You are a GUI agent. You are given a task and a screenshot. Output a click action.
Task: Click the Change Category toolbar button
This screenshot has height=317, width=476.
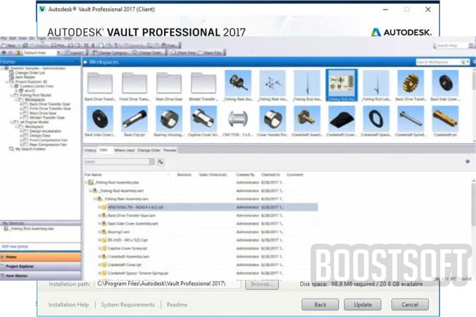point(111,52)
